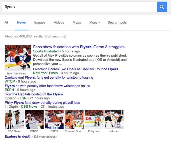171x141 pixels.
Task: Click the "New York Times" caption under the large image
Action: [17, 74]
